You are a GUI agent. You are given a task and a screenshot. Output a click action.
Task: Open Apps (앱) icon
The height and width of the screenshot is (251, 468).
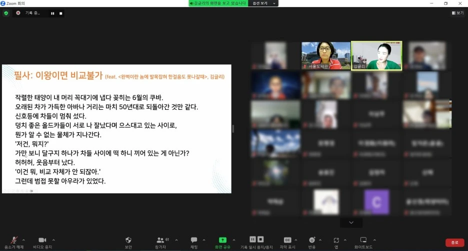click(336, 240)
